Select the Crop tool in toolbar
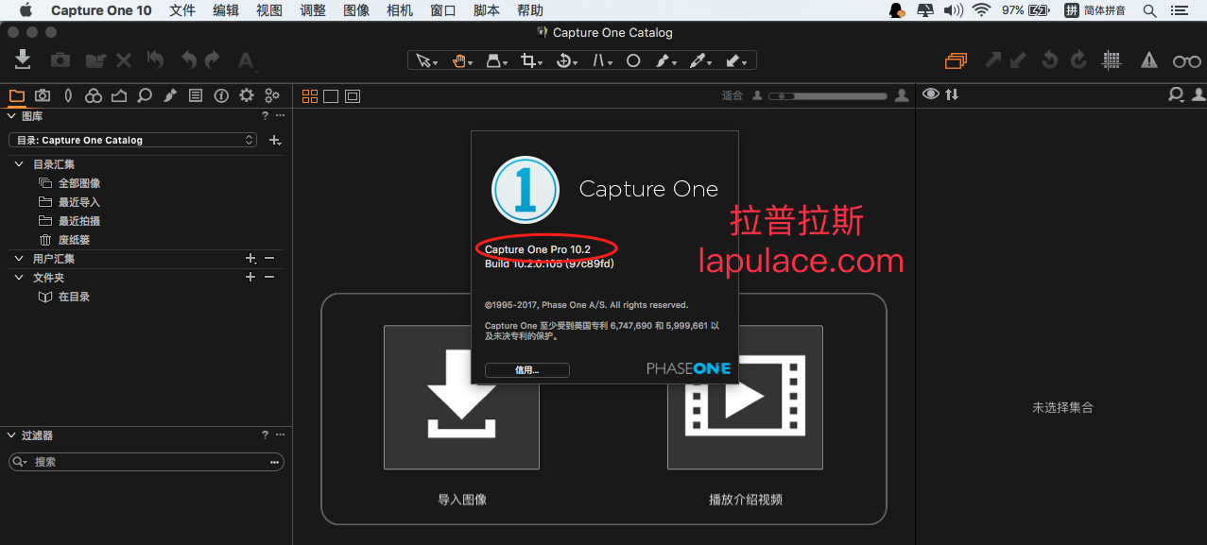This screenshot has width=1207, height=545. point(531,60)
